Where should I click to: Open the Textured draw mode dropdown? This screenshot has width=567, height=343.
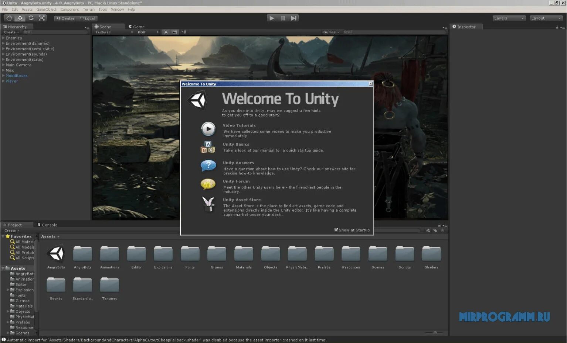(x=113, y=32)
